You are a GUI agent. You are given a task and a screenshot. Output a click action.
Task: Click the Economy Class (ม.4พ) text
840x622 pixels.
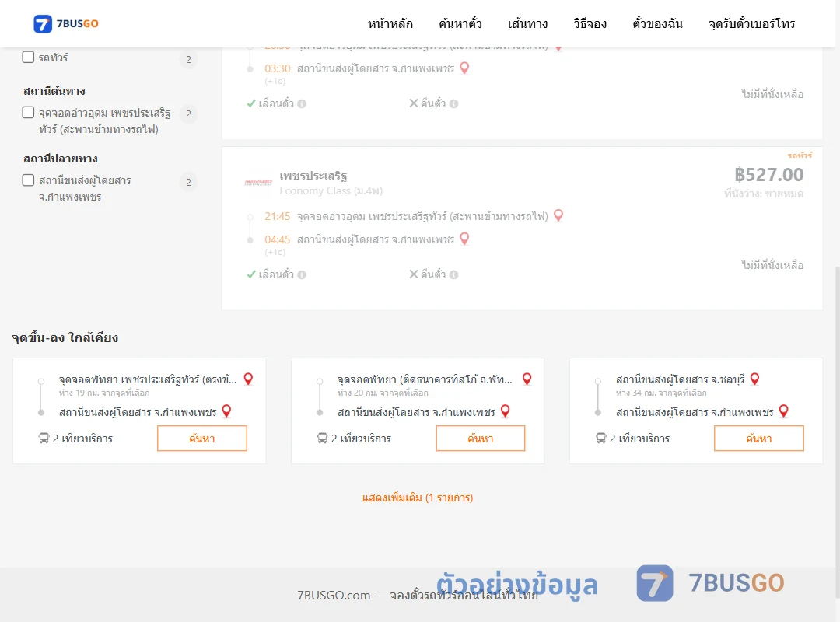pos(331,190)
